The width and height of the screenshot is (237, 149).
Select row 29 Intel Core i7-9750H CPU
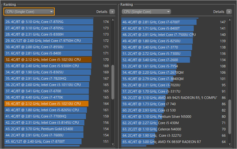[57, 41]
